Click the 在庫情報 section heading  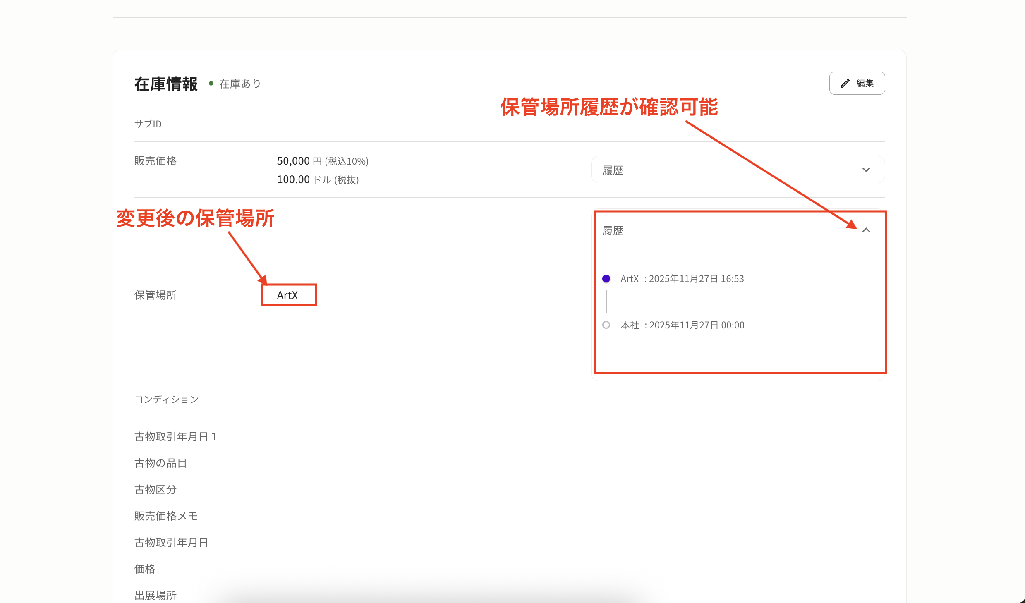[166, 84]
